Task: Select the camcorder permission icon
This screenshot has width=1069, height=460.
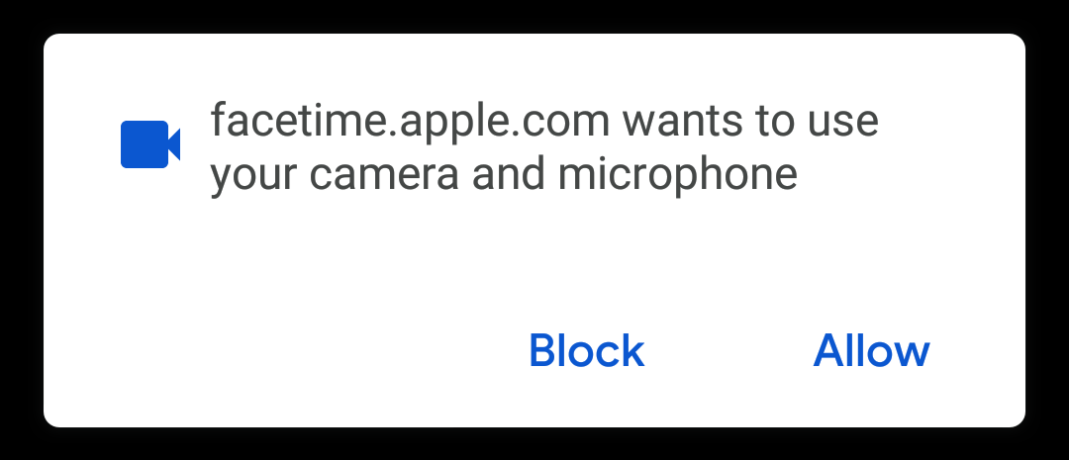Action: (x=150, y=144)
